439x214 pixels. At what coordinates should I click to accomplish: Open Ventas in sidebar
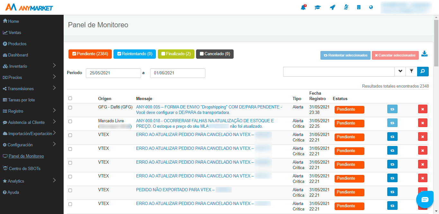tap(12, 32)
